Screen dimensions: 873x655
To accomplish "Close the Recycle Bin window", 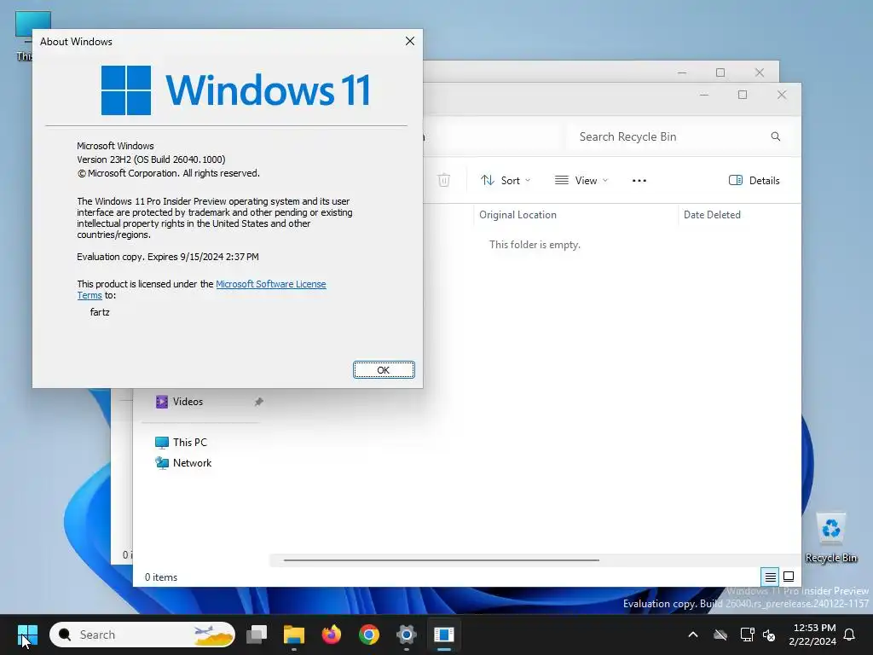I will [782, 96].
